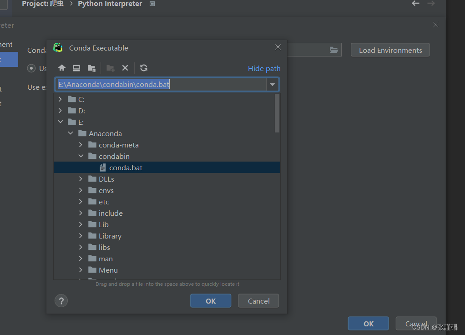Expand the envs folder
Image resolution: width=465 pixels, height=335 pixels.
point(81,190)
